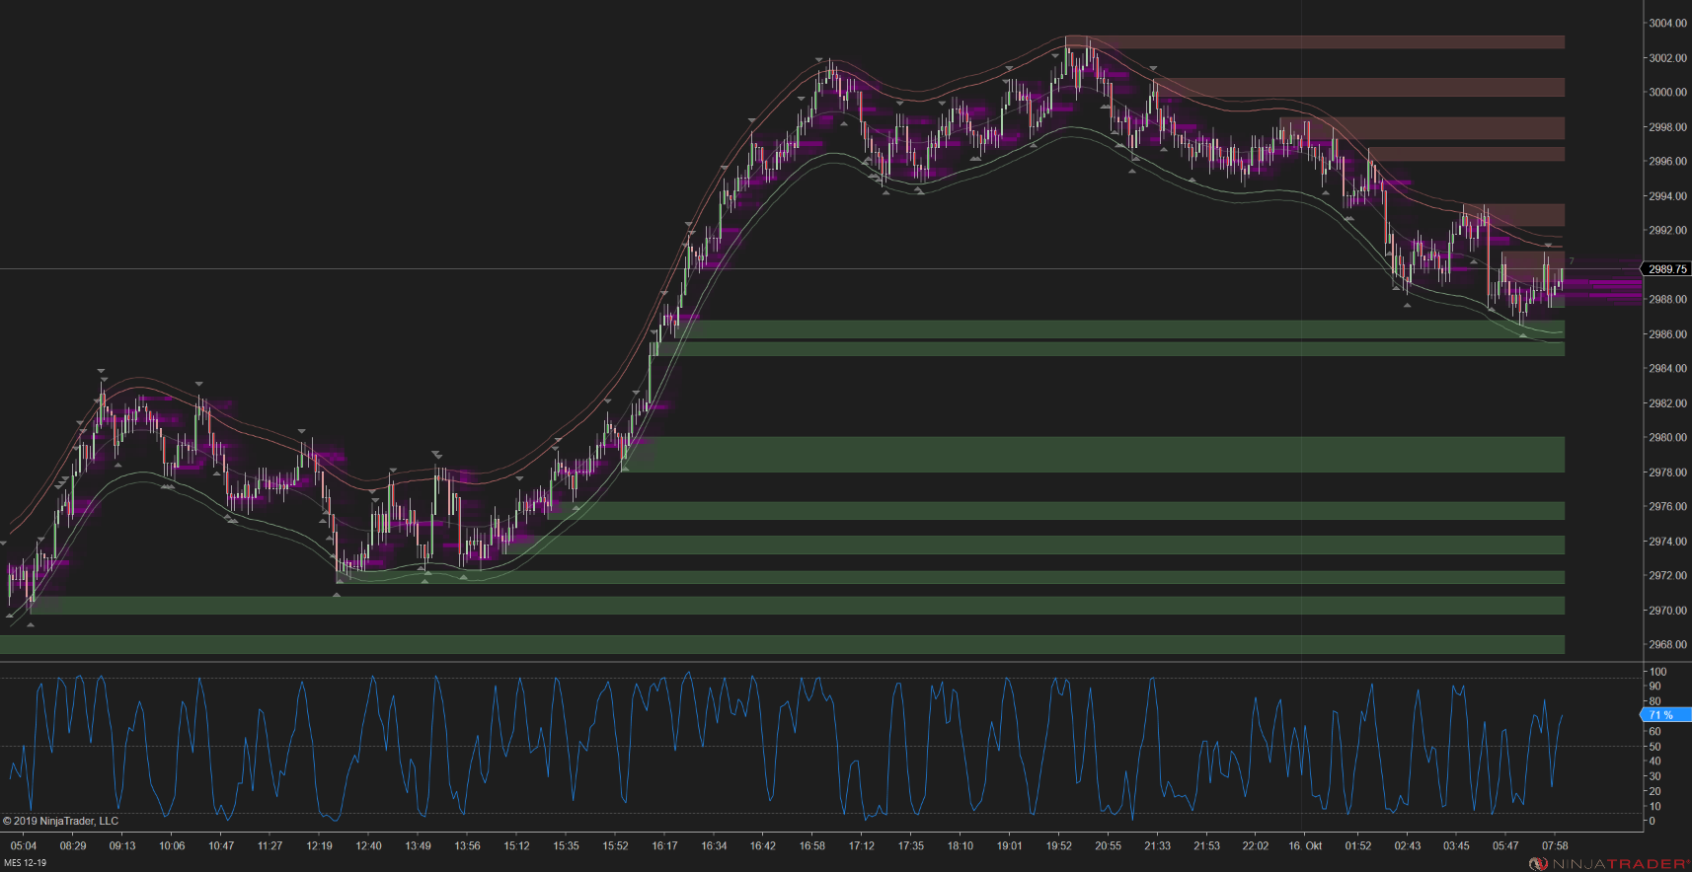Click the 2992.00 price axis label
The width and height of the screenshot is (1692, 872).
pyautogui.click(x=1667, y=231)
